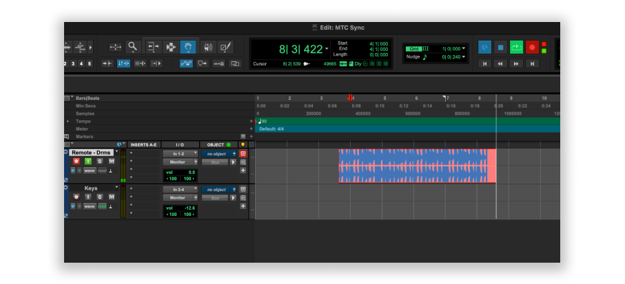Toggle Insertion Follows Playback
This screenshot has height=284, width=625.
coord(156,63)
